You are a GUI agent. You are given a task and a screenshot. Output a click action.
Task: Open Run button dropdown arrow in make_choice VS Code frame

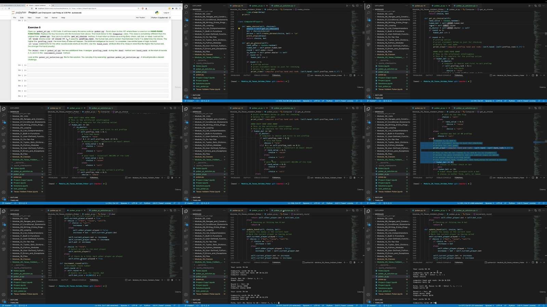click(x=350, y=6)
